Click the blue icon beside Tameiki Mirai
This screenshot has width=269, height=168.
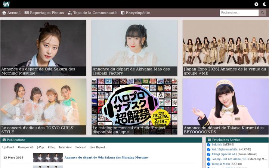click(x=208, y=164)
